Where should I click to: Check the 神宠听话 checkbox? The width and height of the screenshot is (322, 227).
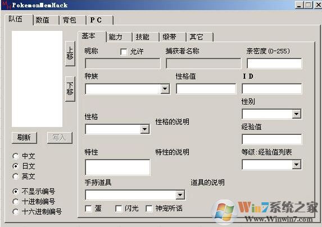coord(149,208)
